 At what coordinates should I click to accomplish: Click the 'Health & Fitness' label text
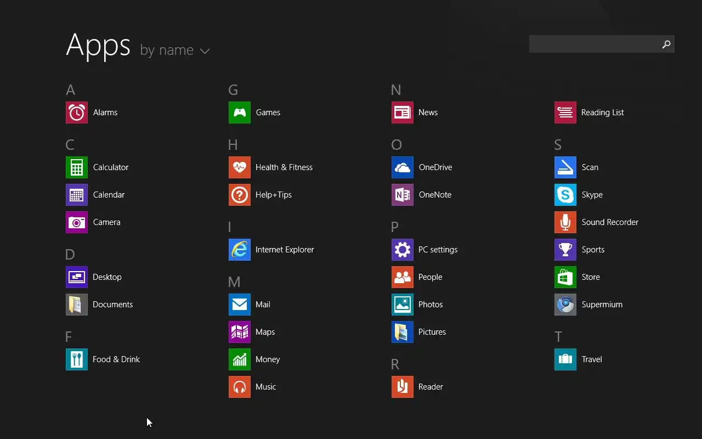coord(284,167)
